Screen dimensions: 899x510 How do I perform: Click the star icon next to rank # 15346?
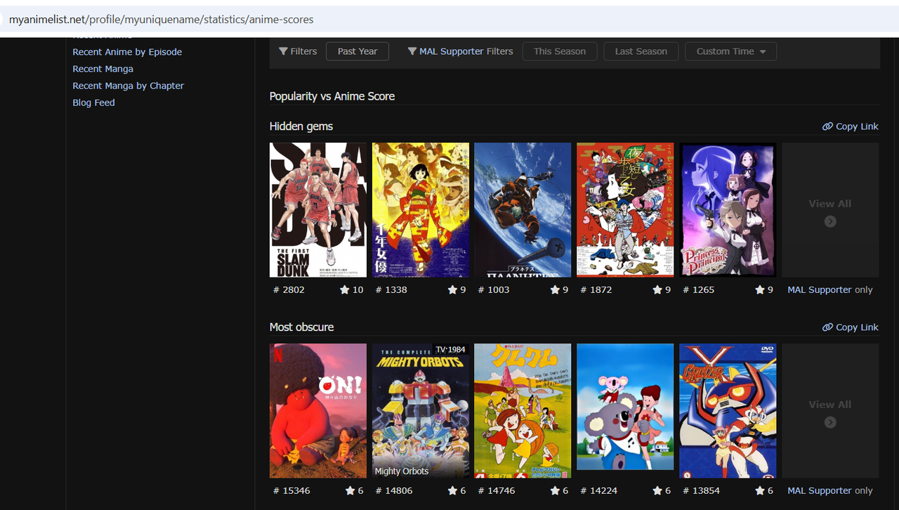tap(350, 490)
